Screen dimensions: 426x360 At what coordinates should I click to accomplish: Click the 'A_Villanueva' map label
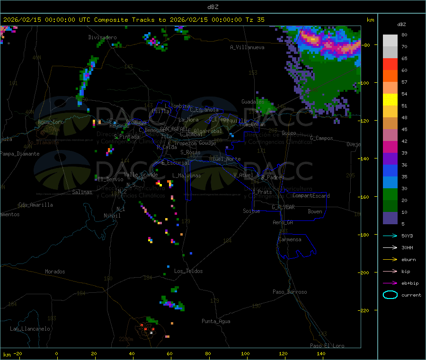pyautogui.click(x=247, y=47)
